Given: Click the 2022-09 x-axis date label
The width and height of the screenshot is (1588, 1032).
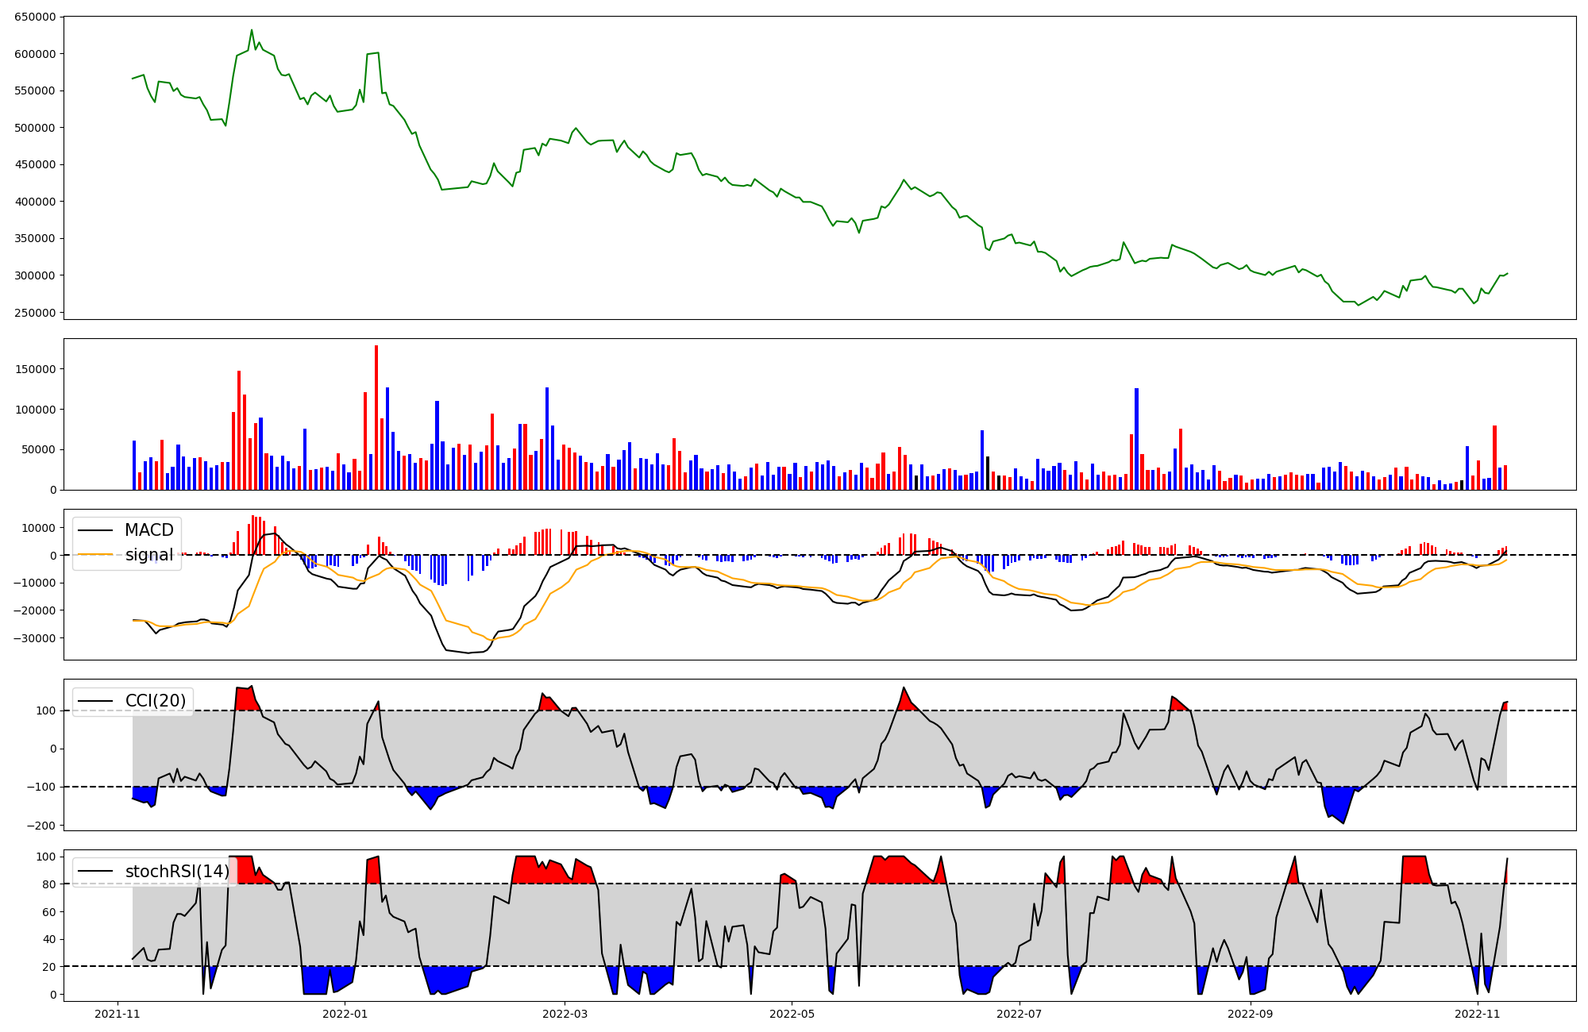Looking at the screenshot, I should click(x=1251, y=1014).
